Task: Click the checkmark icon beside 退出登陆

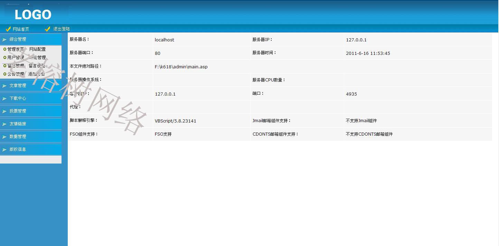Action: click(48, 29)
